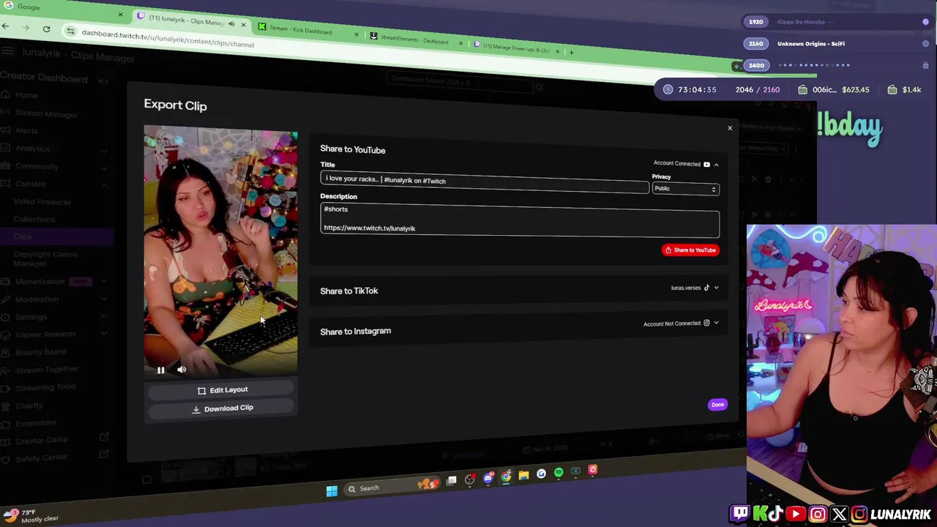Open Chrome from the taskbar
Image resolution: width=937 pixels, height=527 pixels.
pyautogui.click(x=506, y=476)
